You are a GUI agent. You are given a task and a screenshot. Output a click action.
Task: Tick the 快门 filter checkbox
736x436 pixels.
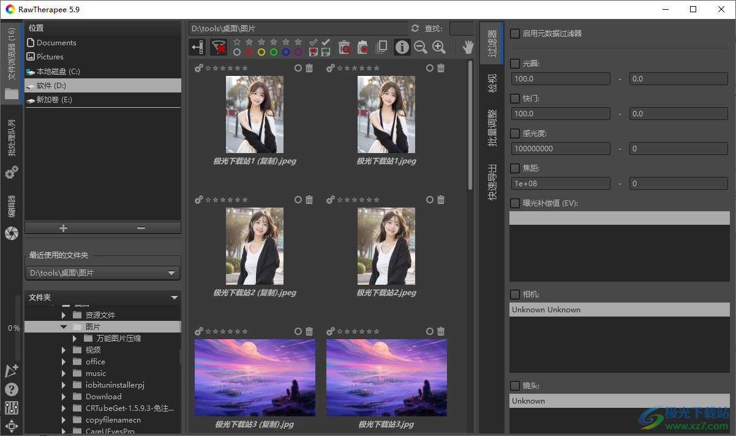click(x=515, y=99)
